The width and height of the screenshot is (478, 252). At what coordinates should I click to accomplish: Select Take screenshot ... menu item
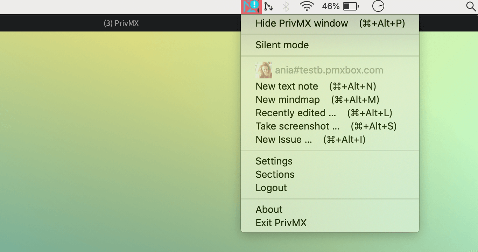click(330, 126)
